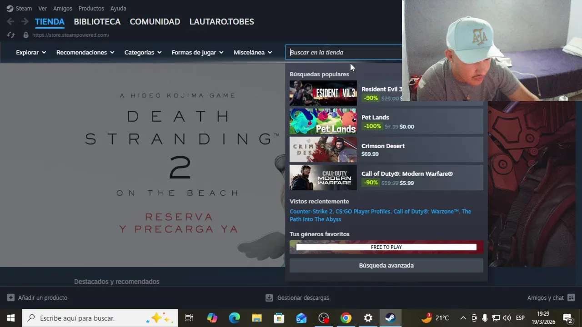Open Task View in the taskbar
Screen dimensions: 582x327
(x=189, y=318)
